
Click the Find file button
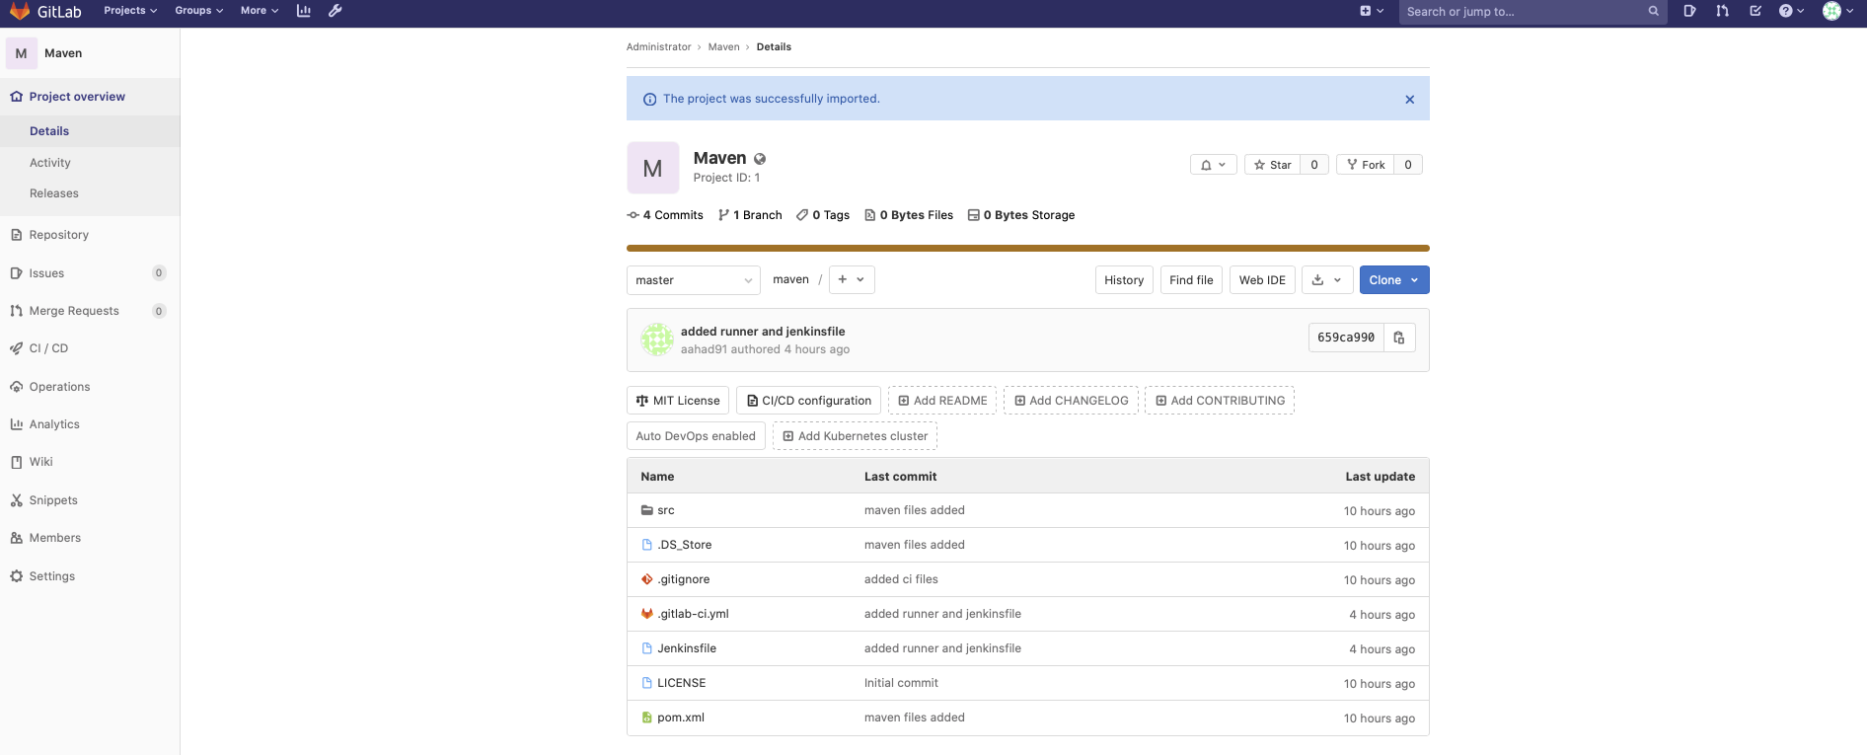coord(1191,280)
